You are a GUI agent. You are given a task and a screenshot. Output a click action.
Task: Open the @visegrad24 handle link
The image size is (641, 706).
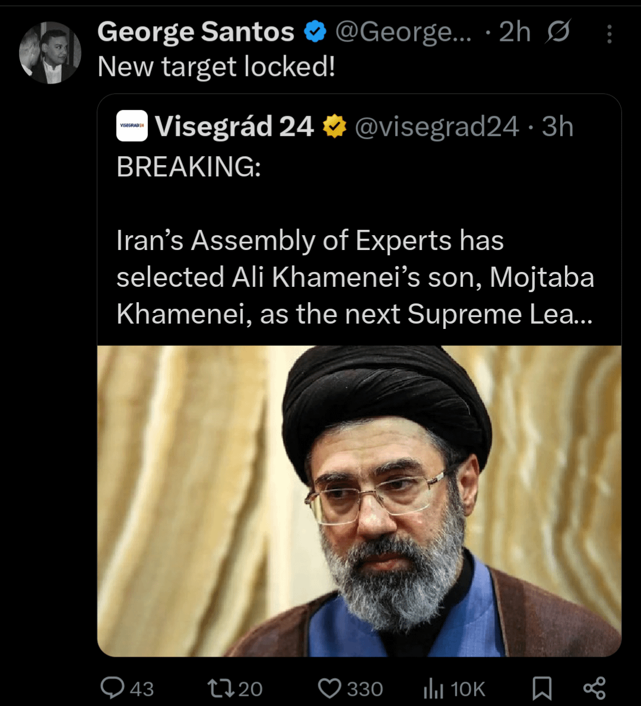point(437,126)
